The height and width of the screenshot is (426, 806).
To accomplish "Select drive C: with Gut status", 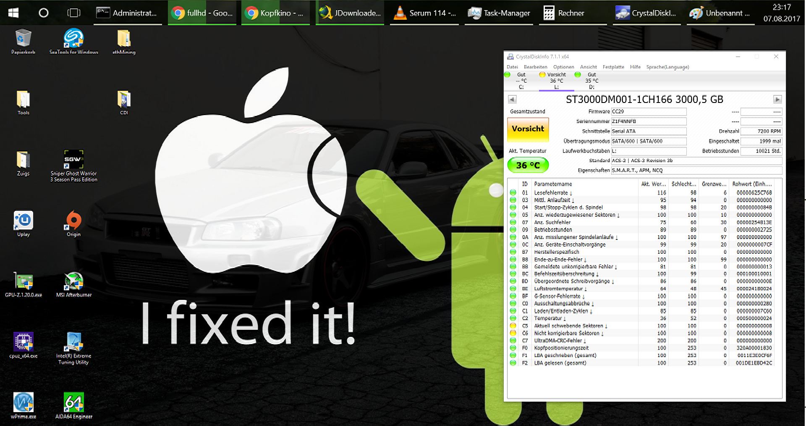I will [x=521, y=81].
